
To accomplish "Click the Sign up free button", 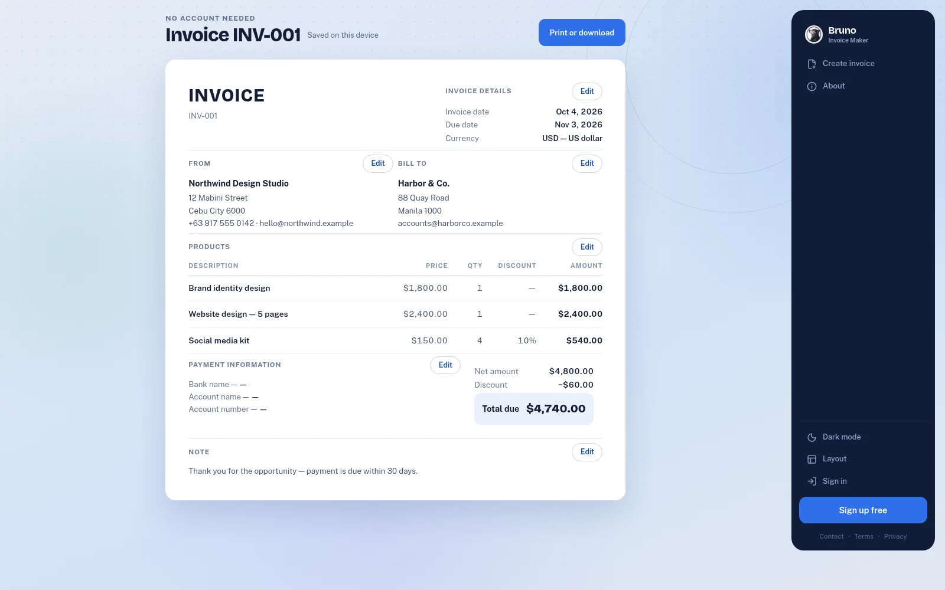I will coord(863,510).
